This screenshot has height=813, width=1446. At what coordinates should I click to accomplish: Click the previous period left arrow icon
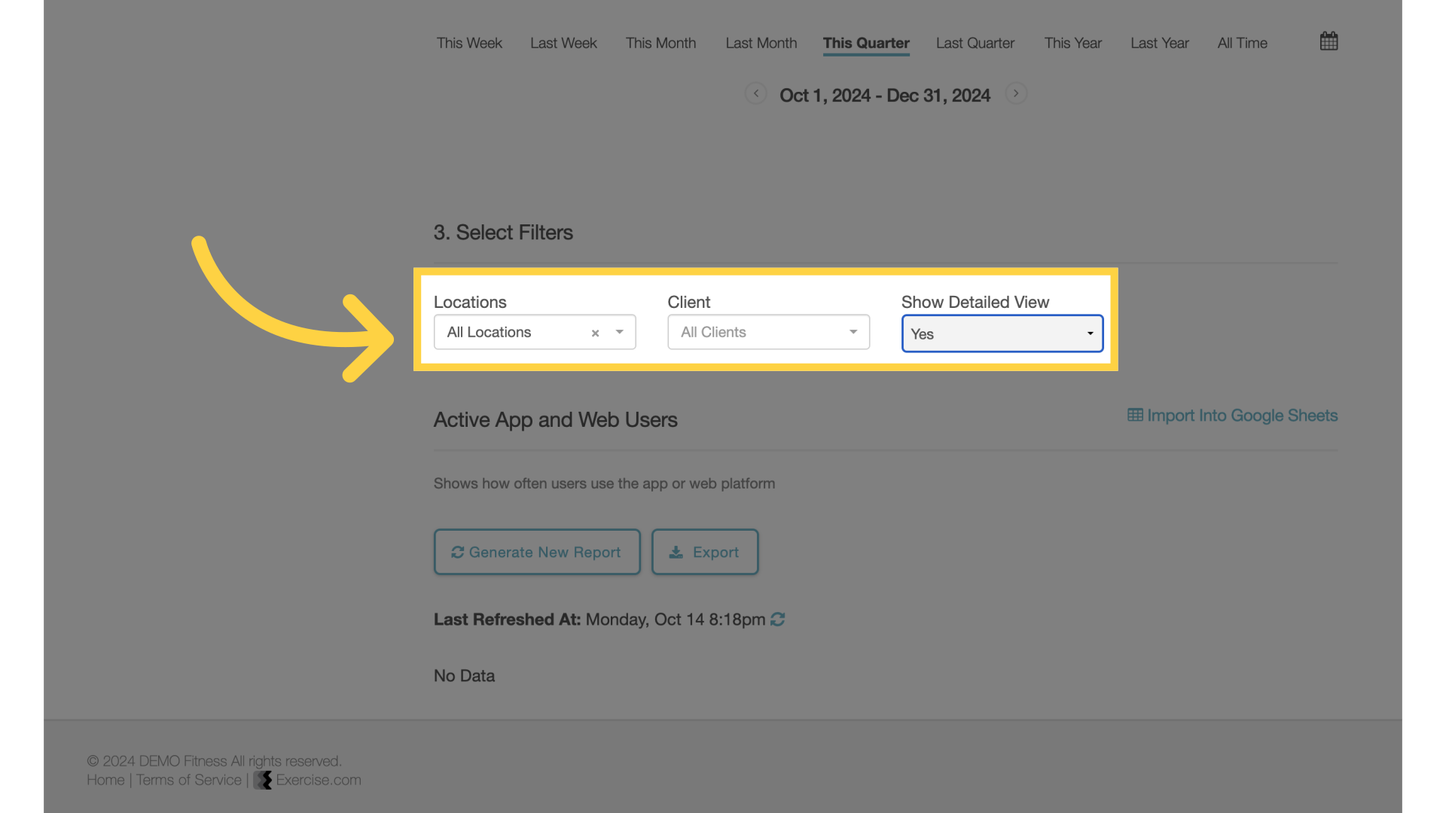757,94
